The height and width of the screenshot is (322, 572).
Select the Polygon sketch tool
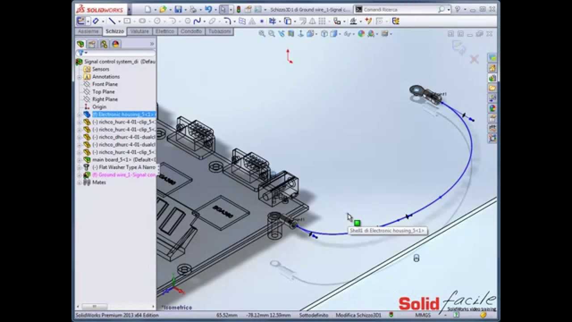click(x=188, y=21)
